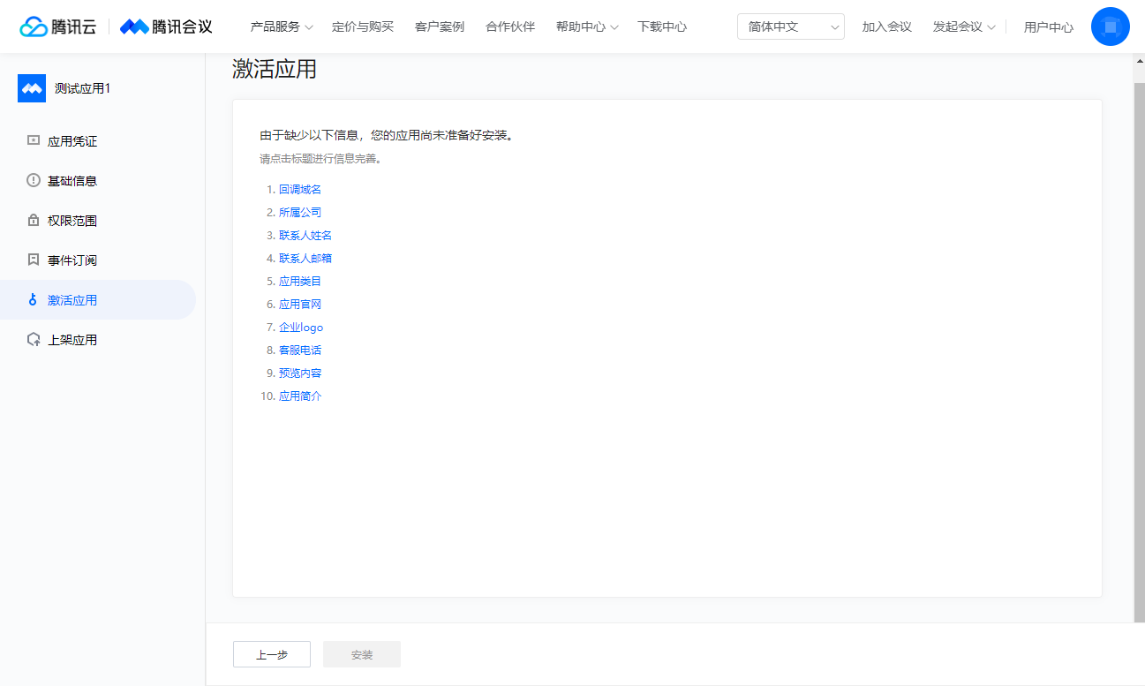The height and width of the screenshot is (686, 1145).
Task: Click the 应用官网 link
Action: (x=300, y=304)
